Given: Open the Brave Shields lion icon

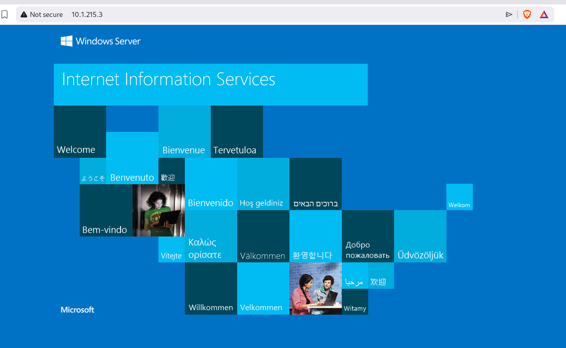Looking at the screenshot, I should point(527,14).
